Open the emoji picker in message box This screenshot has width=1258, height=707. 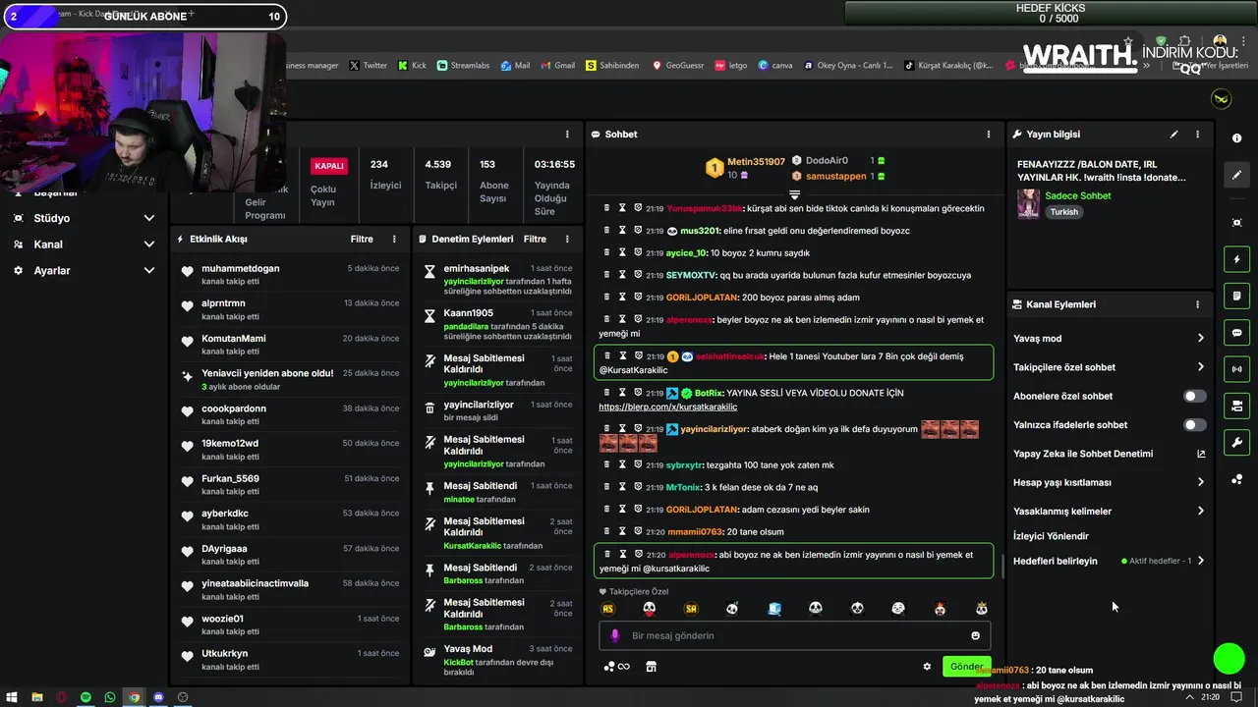(975, 635)
